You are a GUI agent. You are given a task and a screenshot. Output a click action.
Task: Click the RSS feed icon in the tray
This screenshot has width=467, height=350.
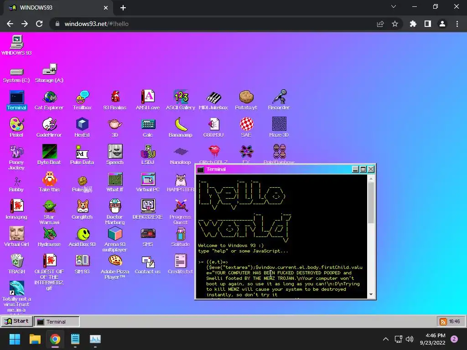(443, 321)
